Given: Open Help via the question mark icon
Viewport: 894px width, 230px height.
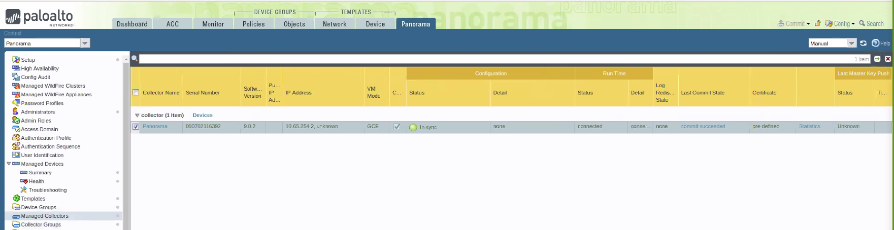Looking at the screenshot, I should 875,43.
